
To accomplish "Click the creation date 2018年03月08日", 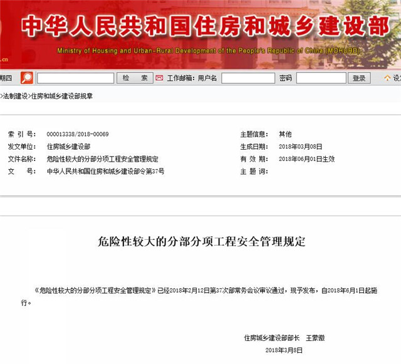I will coord(300,147).
